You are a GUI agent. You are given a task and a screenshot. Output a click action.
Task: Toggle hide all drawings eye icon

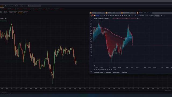[91, 52]
